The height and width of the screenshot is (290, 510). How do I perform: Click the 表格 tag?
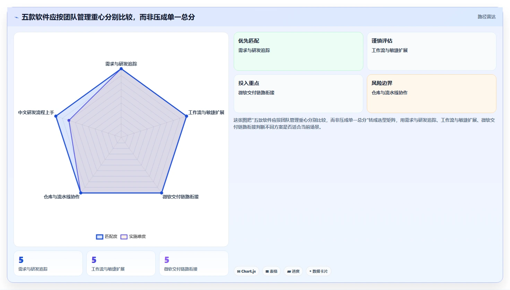271,271
